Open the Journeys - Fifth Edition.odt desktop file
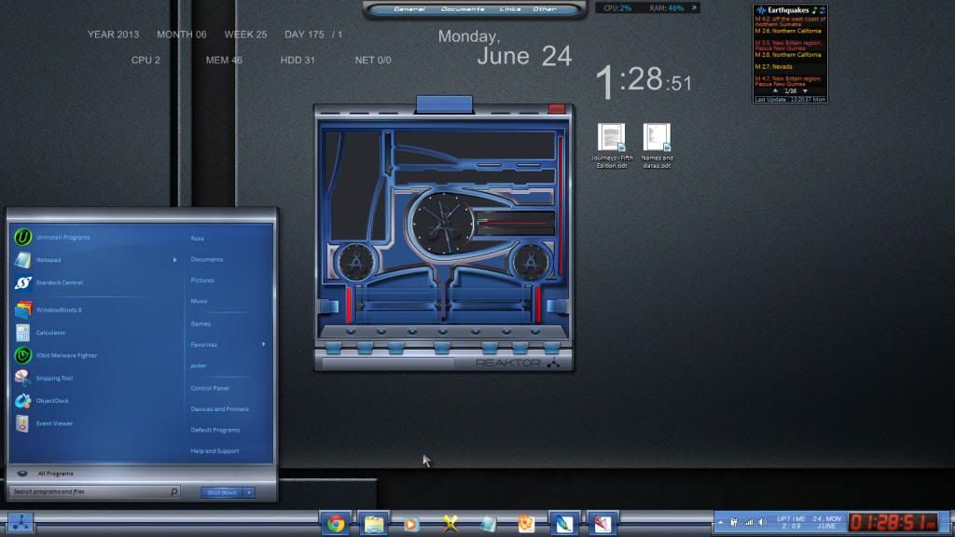 coord(612,145)
